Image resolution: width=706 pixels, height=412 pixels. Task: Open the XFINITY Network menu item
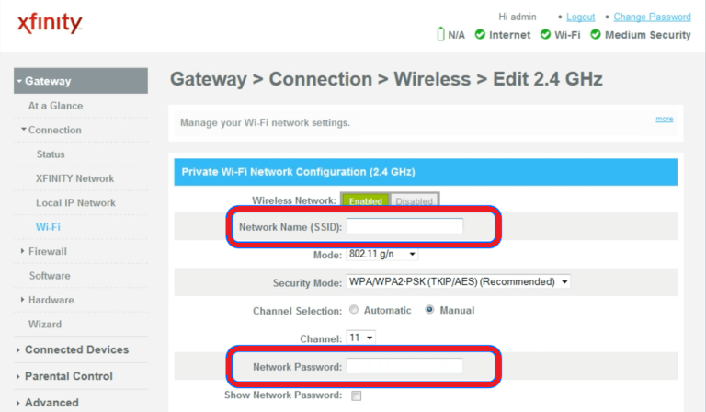pos(74,178)
